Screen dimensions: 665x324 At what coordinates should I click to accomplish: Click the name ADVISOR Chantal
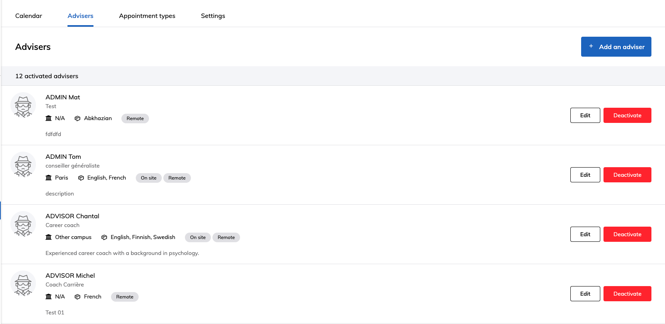(72, 216)
